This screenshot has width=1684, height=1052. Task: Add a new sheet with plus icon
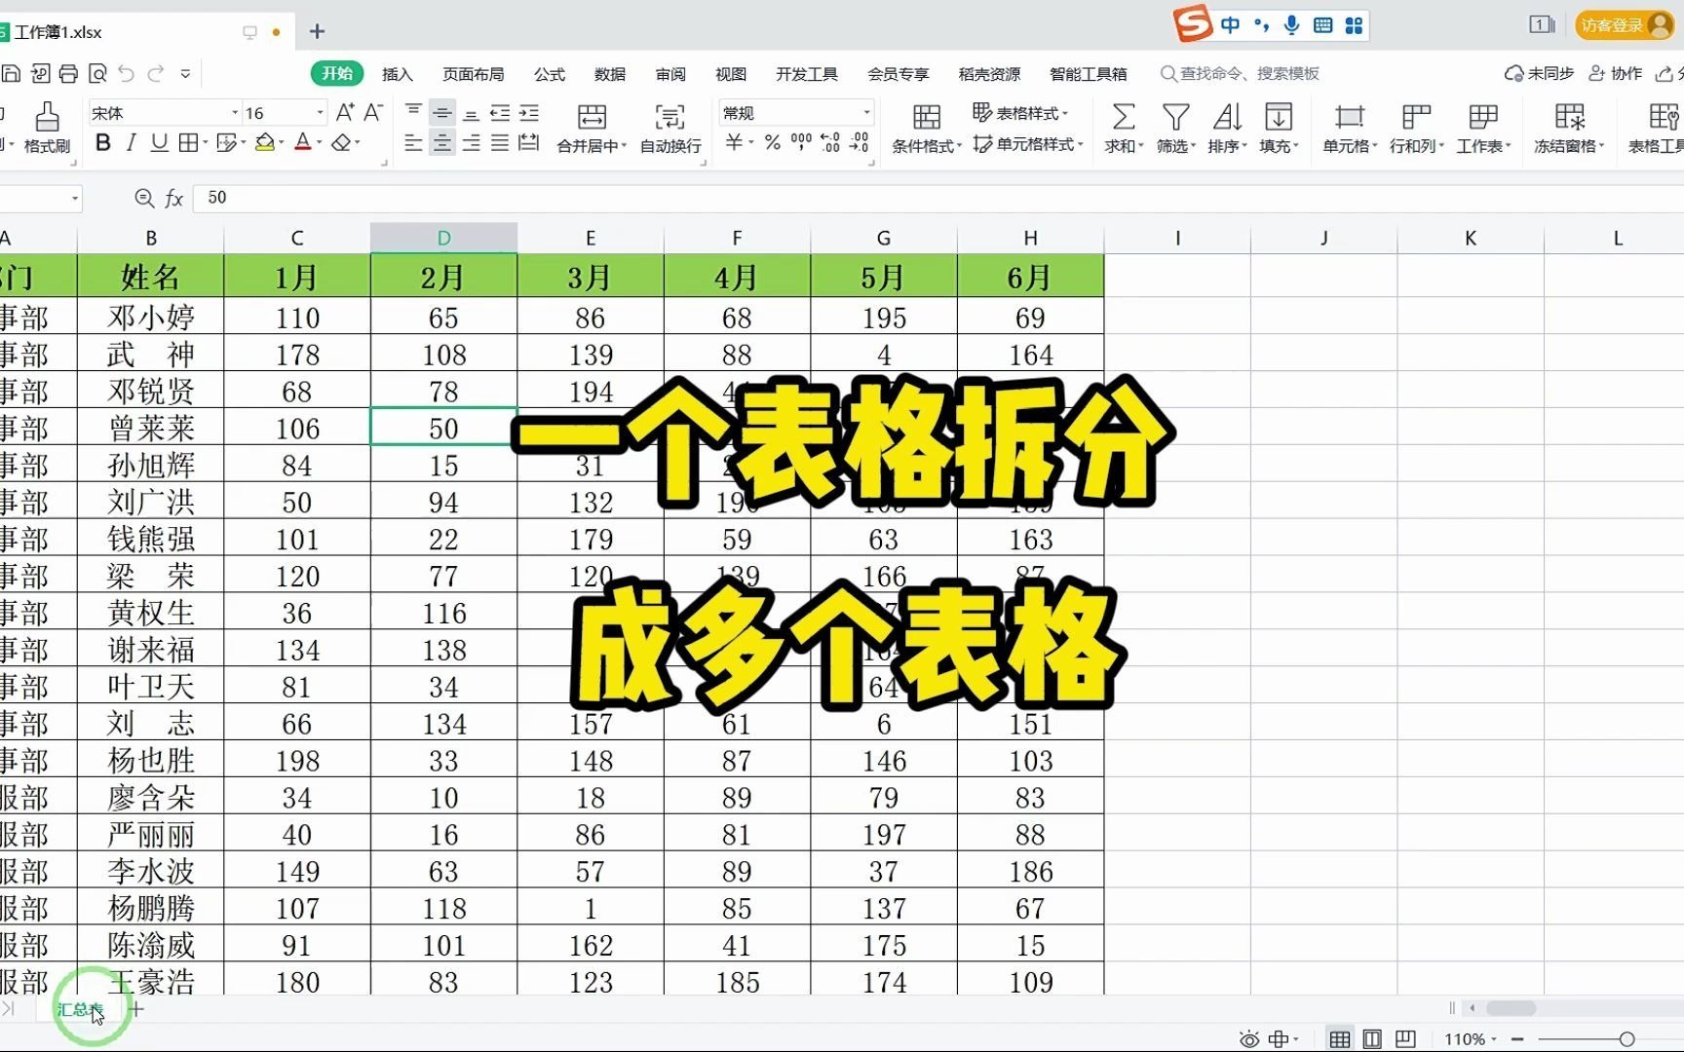pyautogui.click(x=136, y=1009)
